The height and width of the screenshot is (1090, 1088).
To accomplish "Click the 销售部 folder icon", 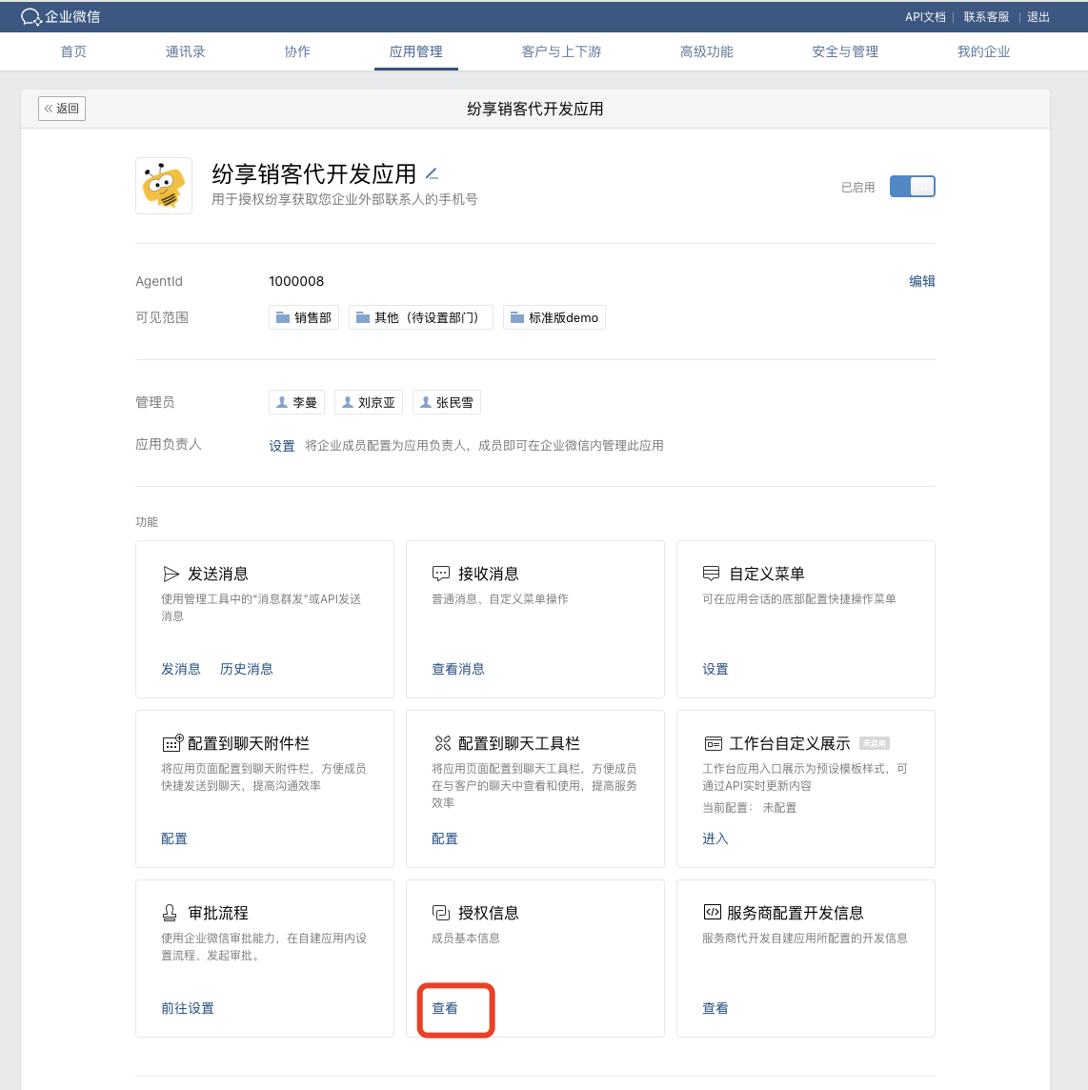I will pos(282,317).
